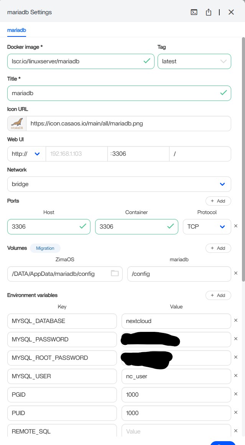Click the REMOTE_SQL value input field
This screenshot has width=245, height=445.
click(x=176, y=431)
